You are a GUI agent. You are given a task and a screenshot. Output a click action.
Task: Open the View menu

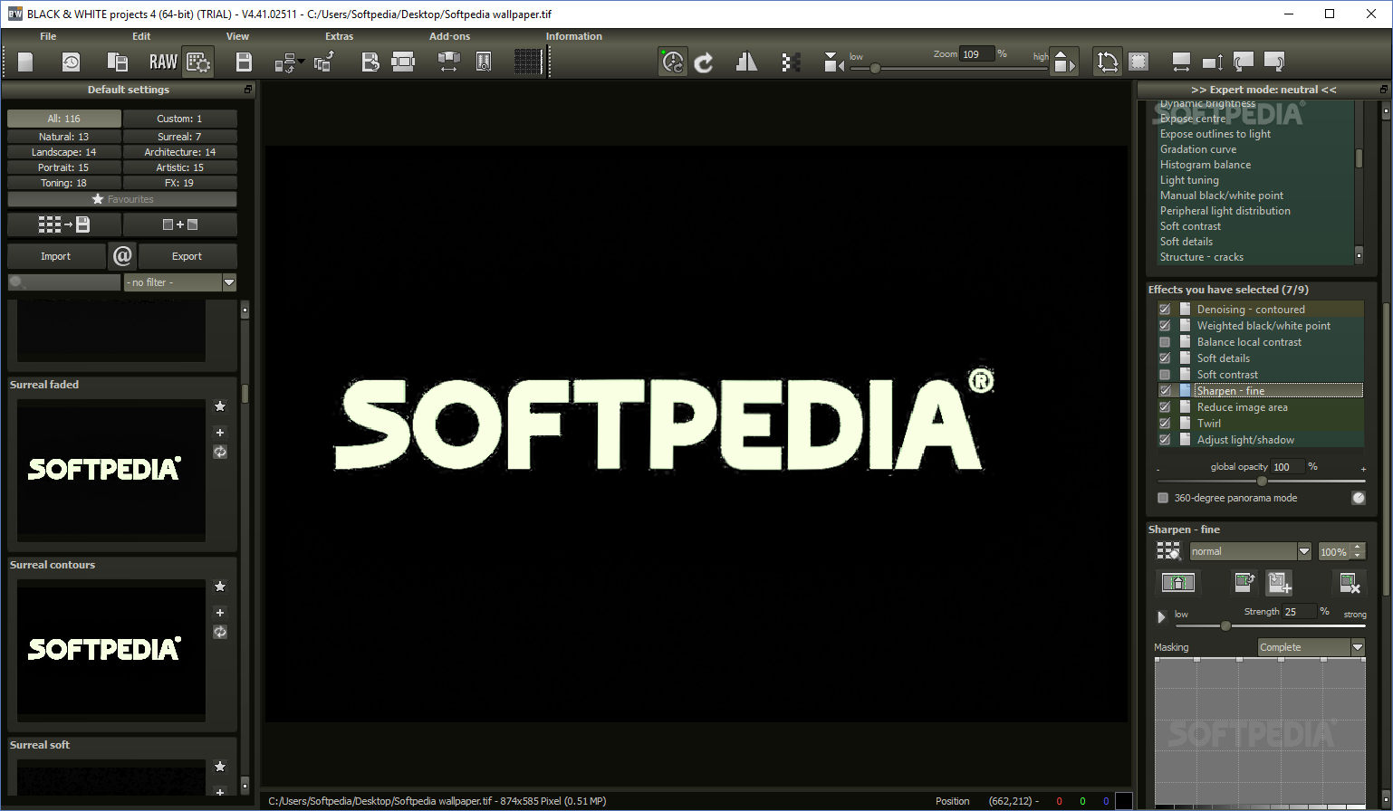237,36
